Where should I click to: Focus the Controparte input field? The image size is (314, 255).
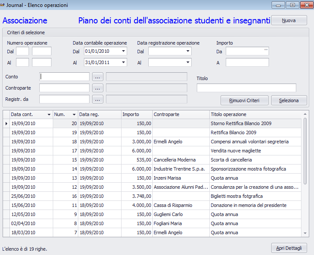coord(64,88)
